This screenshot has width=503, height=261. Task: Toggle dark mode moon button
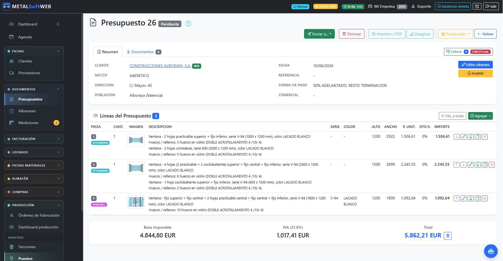(x=477, y=6)
